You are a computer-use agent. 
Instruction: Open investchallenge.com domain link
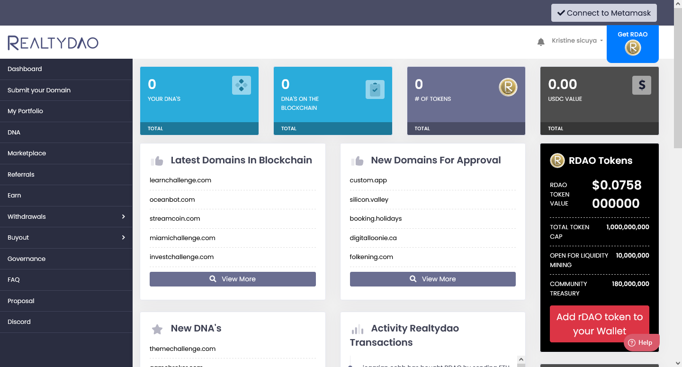click(182, 257)
